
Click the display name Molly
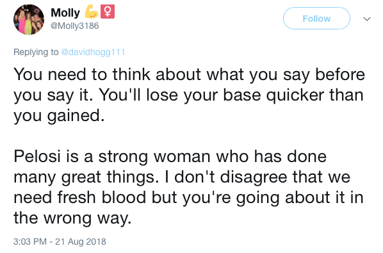65,13
